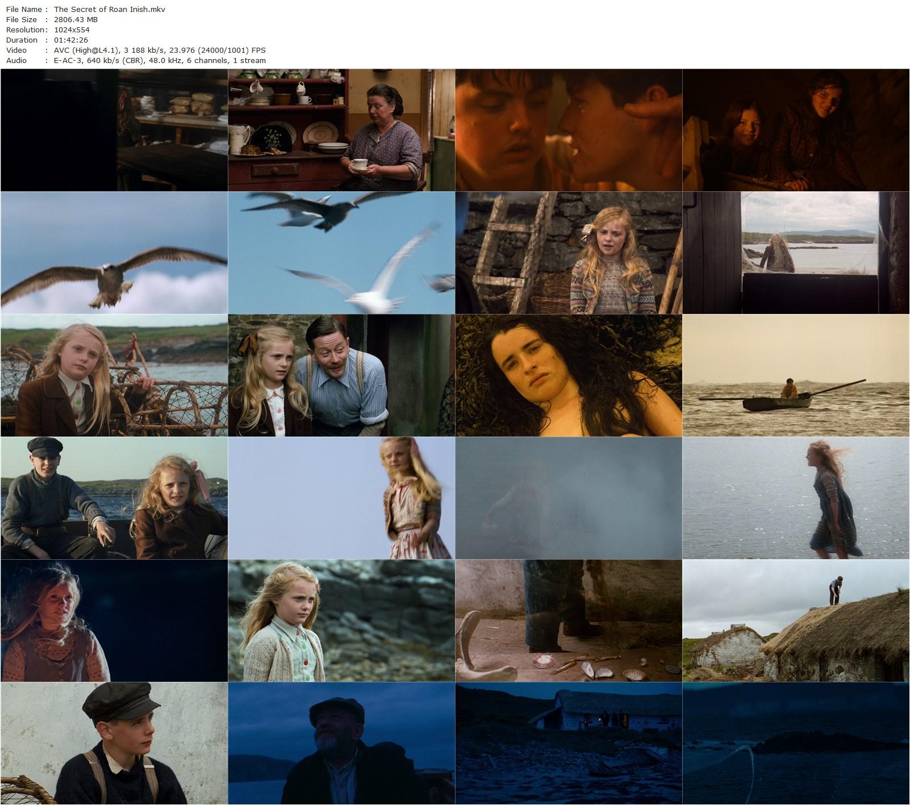Select the girl with man in suspenders thumbnail
Image resolution: width=910 pixels, height=805 pixels.
(x=341, y=375)
